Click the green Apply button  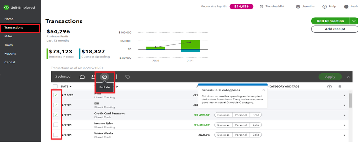(x=330, y=77)
